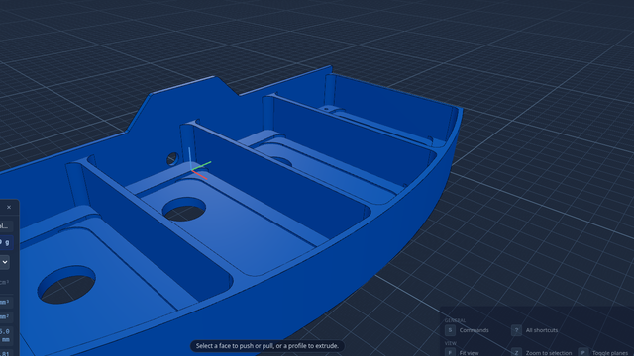This screenshot has width=634, height=356.
Task: Open the dropdown chevron in the properties panel
Action: [5, 262]
